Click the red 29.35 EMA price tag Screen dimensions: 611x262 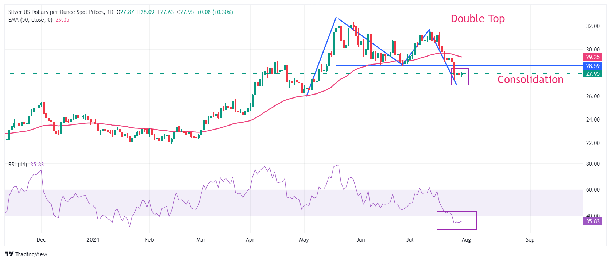coord(592,57)
